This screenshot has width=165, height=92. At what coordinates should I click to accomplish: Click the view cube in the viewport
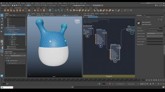[x=77, y=21]
